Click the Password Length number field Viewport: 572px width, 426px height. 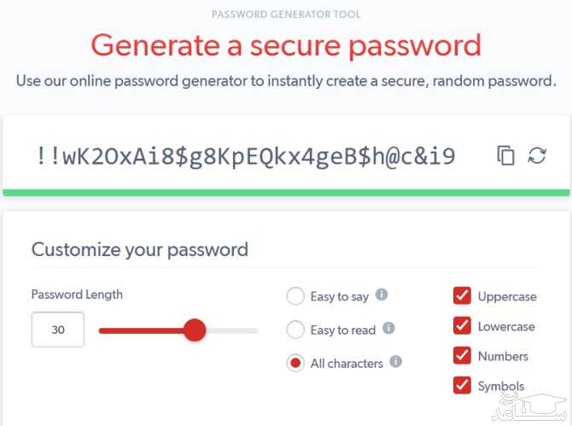58,330
